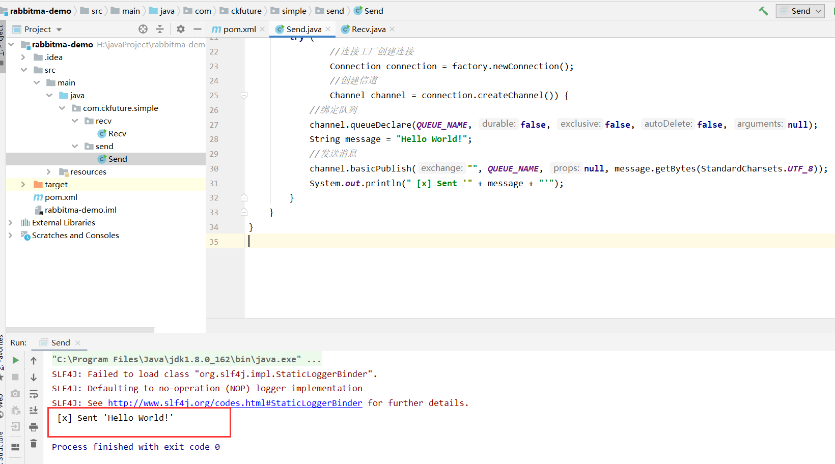The height and width of the screenshot is (464, 835).
Task: Click project tree horizontal scrollbar
Action: [80, 330]
